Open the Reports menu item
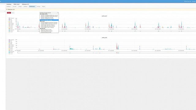 (x=43, y=6)
